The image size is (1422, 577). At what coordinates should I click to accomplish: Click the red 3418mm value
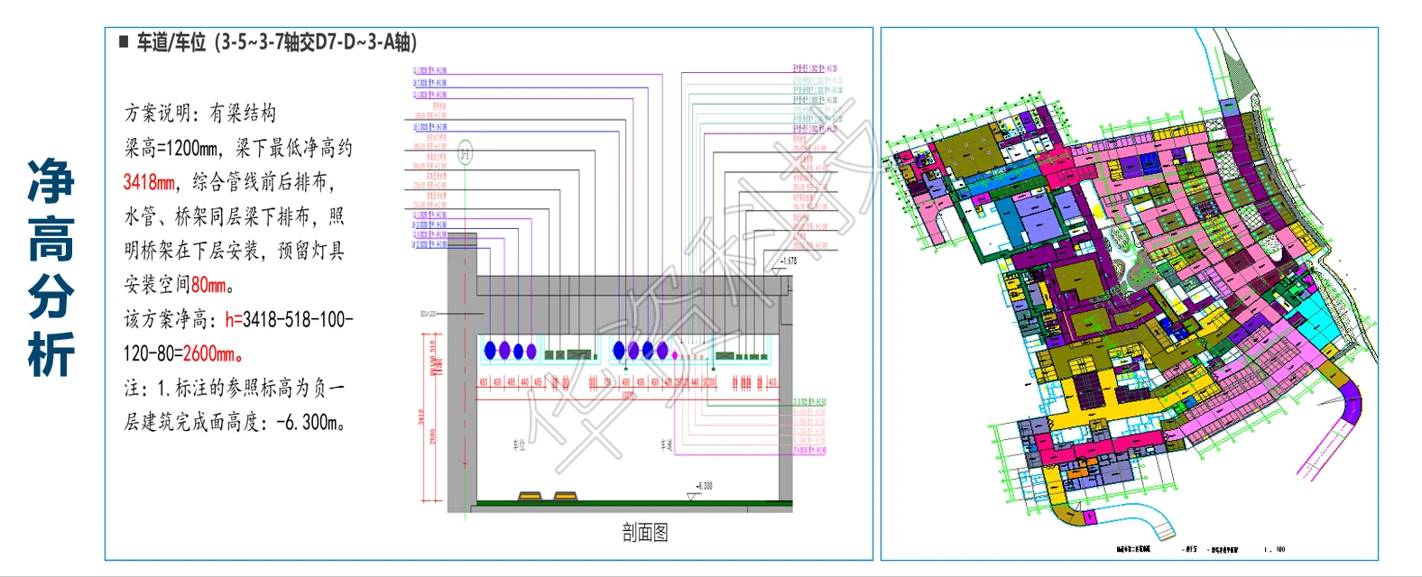coord(150,182)
